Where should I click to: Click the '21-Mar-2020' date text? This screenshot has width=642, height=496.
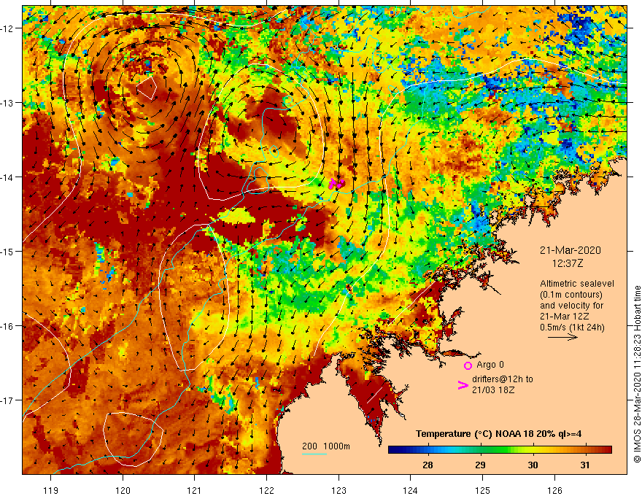571,250
